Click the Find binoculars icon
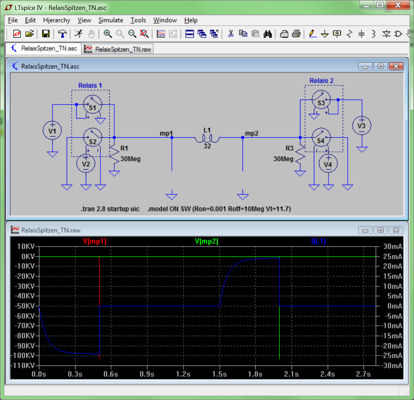This screenshot has height=400, width=414. 268,34
